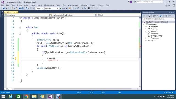Click the Collapse All icon in Solution Explorer
The image size is (176, 99).
[164, 16]
